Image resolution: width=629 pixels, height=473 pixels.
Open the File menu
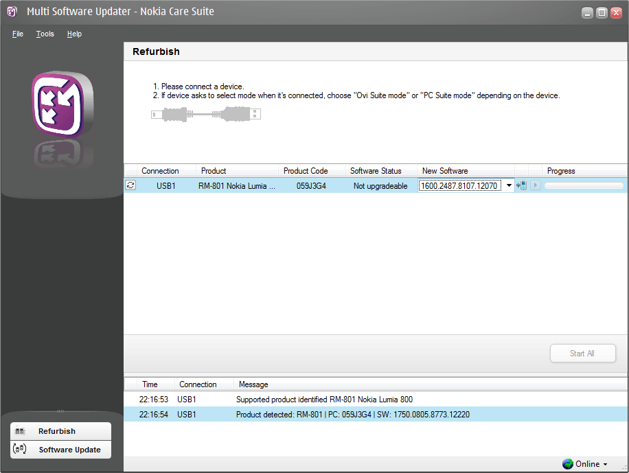click(x=18, y=34)
